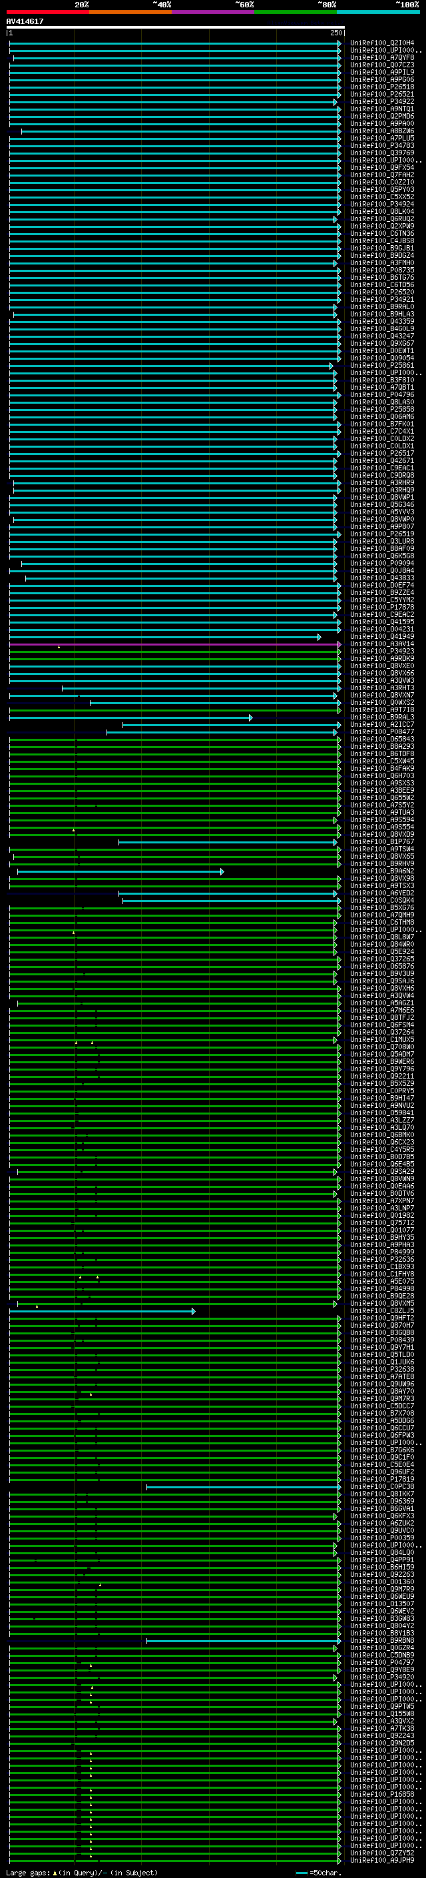Click the UniRef100_A3AV14 label

point(382,644)
